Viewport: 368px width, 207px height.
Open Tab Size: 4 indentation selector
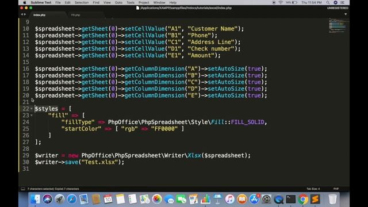[x=313, y=189]
